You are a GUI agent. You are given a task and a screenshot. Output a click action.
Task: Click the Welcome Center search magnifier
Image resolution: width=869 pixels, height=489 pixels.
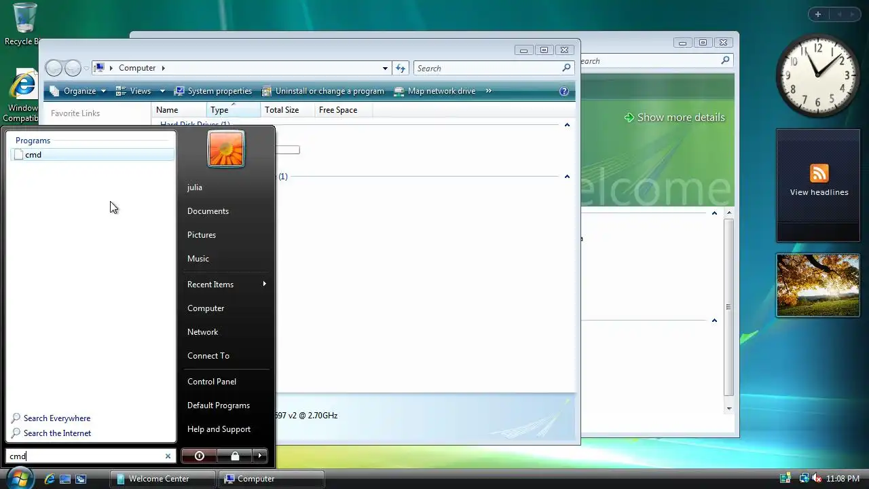click(x=725, y=60)
